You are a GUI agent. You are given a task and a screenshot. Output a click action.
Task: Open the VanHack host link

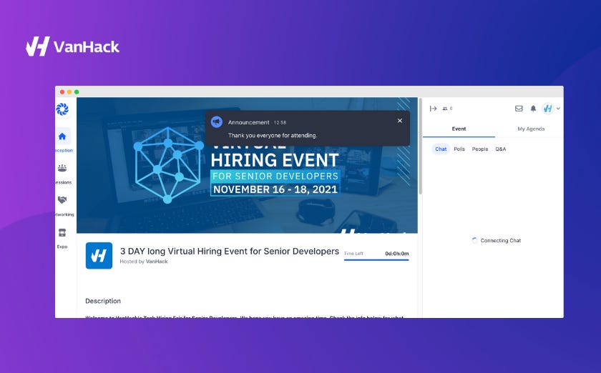157,262
